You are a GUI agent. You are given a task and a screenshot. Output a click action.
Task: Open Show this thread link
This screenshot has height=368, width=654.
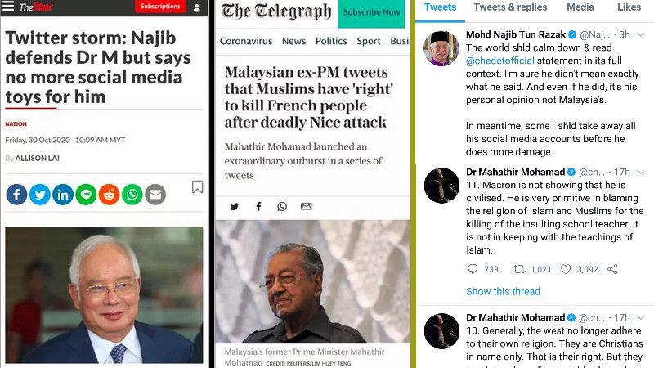[x=503, y=291]
